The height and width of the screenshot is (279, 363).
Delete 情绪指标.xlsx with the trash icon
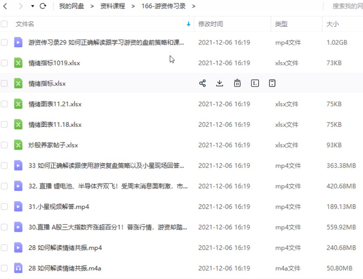237,83
